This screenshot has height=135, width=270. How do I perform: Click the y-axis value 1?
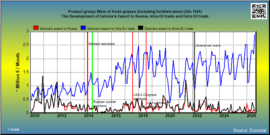(27, 86)
